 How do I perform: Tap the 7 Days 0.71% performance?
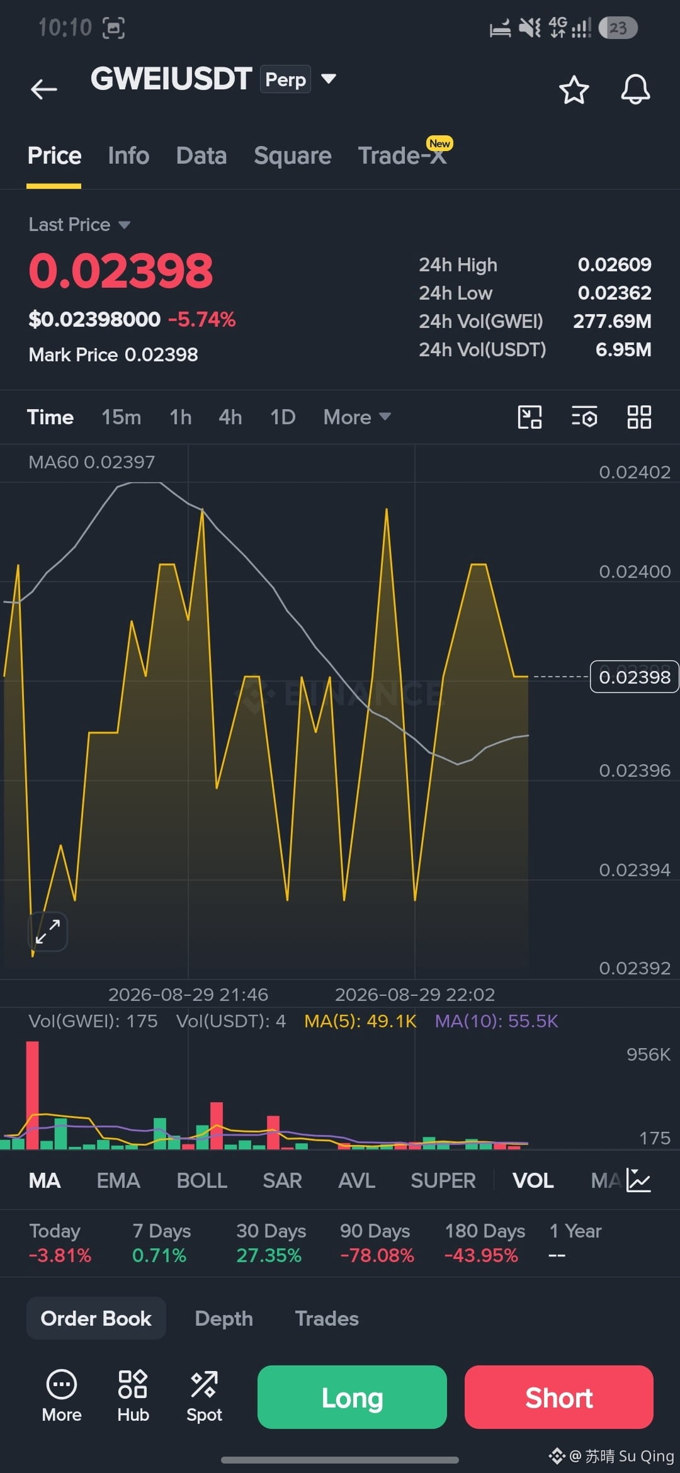coord(161,1243)
